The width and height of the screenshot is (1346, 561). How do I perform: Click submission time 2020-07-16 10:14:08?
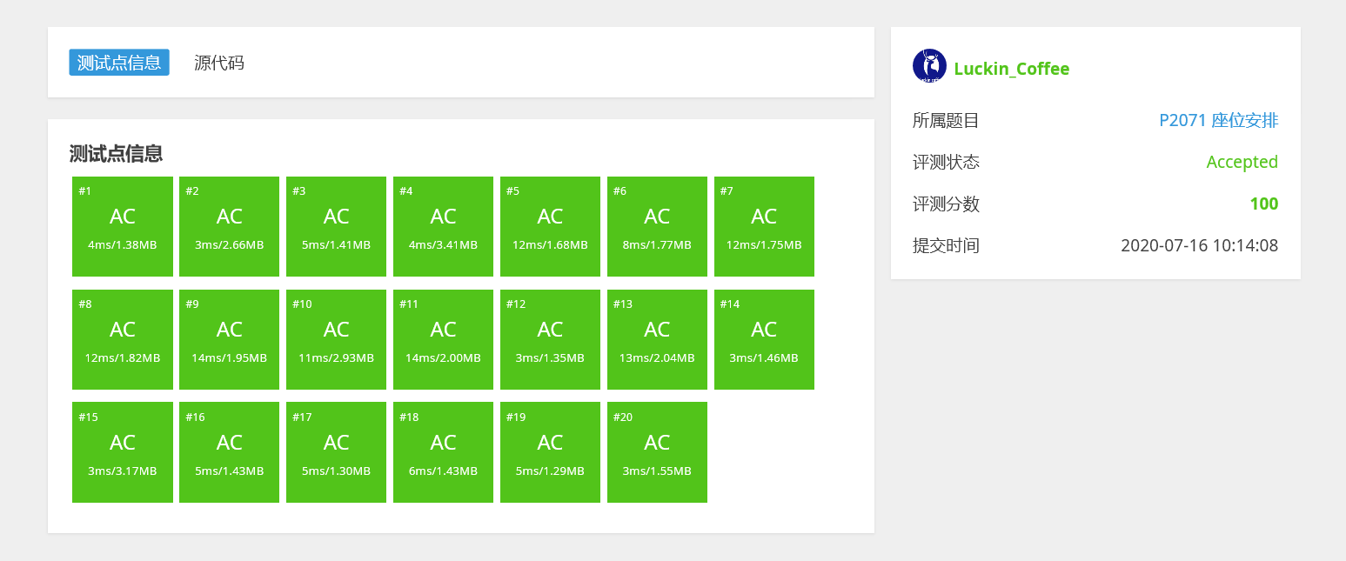click(x=1200, y=245)
